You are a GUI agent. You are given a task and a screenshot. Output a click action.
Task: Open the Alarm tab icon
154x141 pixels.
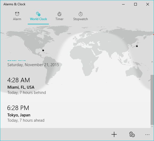[17, 14]
